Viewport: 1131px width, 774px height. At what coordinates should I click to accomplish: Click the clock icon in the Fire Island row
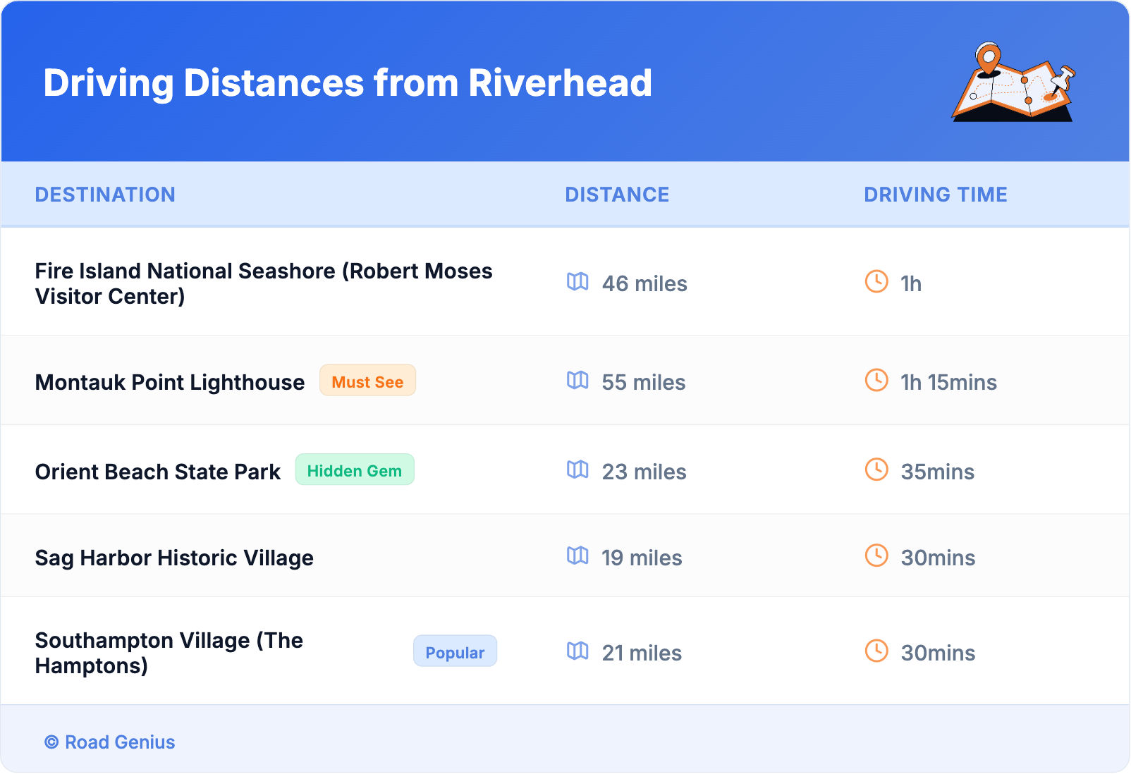(x=876, y=281)
